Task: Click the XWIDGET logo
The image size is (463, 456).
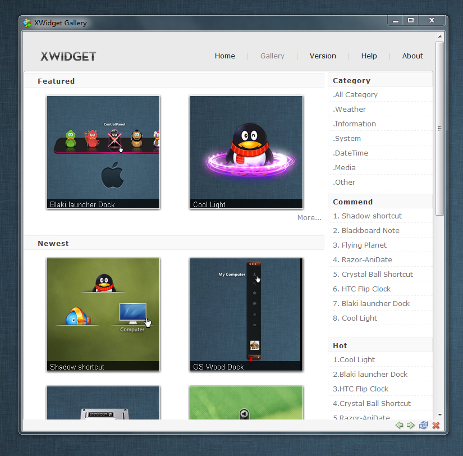Action: click(x=68, y=56)
